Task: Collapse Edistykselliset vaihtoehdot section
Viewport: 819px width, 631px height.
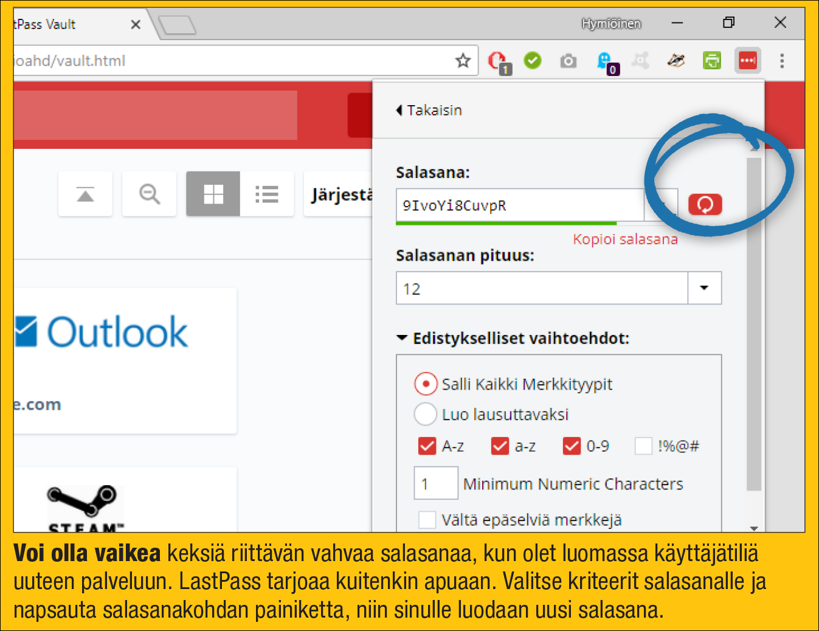Action: [513, 339]
